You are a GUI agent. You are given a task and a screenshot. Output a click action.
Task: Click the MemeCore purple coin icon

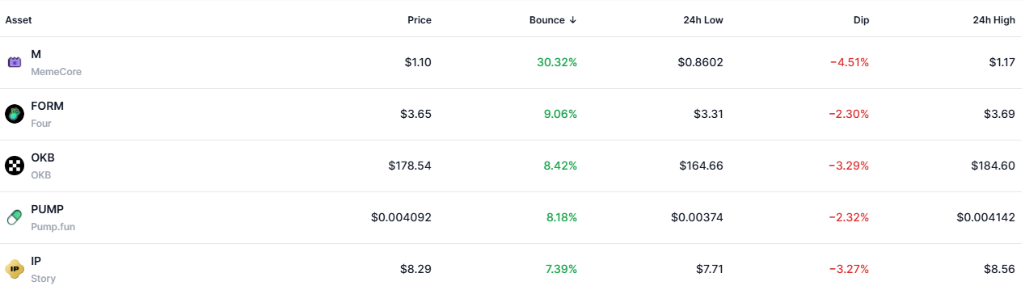(15, 62)
